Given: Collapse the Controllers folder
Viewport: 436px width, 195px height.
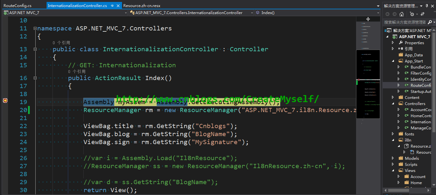Looking at the screenshot, I should click(393, 104).
